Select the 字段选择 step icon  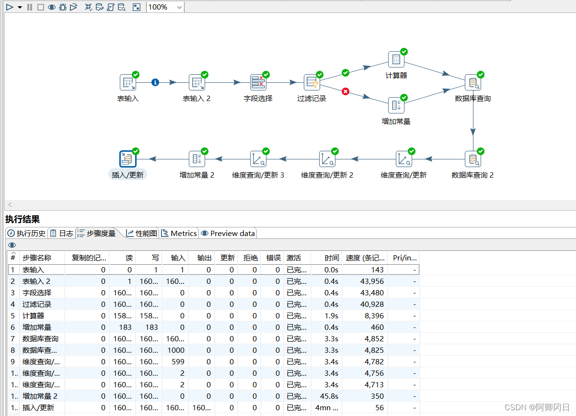pos(258,82)
